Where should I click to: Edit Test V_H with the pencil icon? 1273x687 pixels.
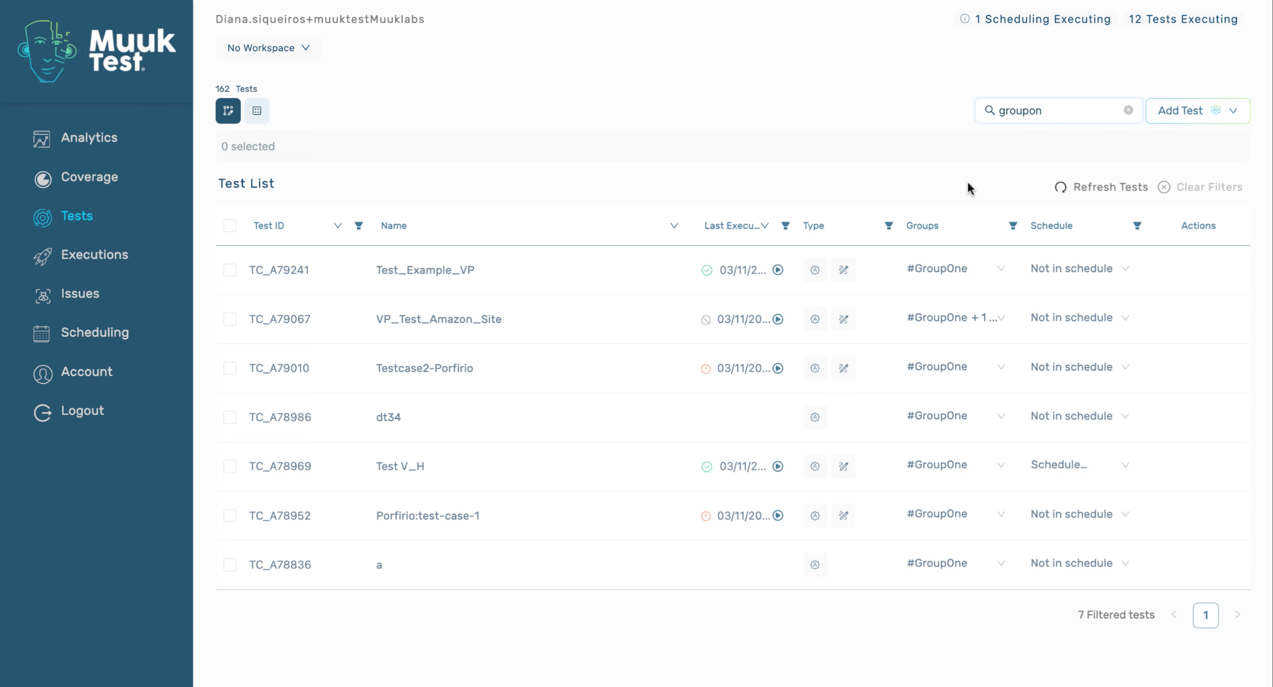click(844, 466)
